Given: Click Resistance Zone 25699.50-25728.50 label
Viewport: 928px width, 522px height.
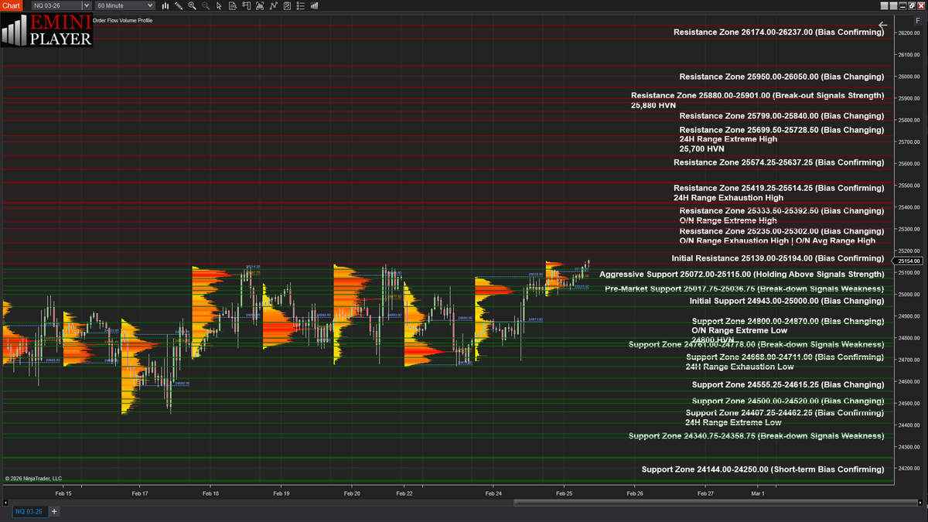Looking at the screenshot, I should (x=782, y=130).
